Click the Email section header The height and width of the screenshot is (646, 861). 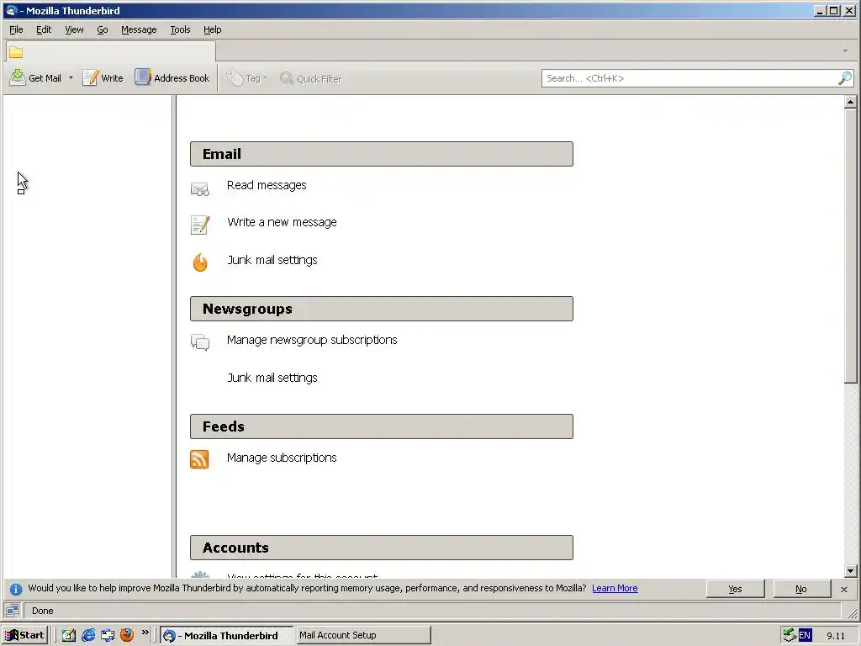[x=382, y=154]
